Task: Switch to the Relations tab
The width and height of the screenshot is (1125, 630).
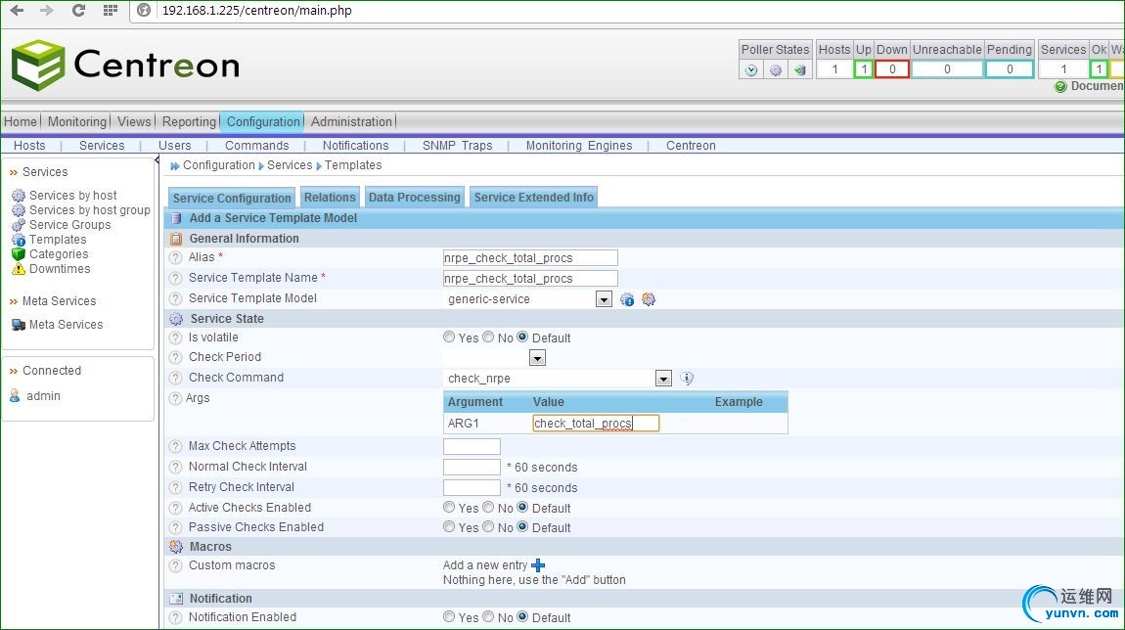Action: tap(330, 198)
